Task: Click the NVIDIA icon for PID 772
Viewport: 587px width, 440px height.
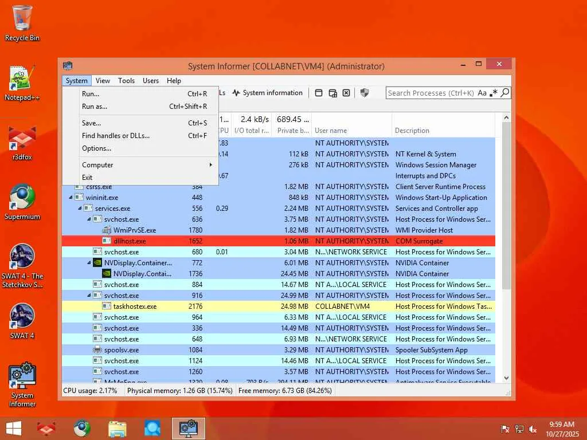Action: [97, 262]
